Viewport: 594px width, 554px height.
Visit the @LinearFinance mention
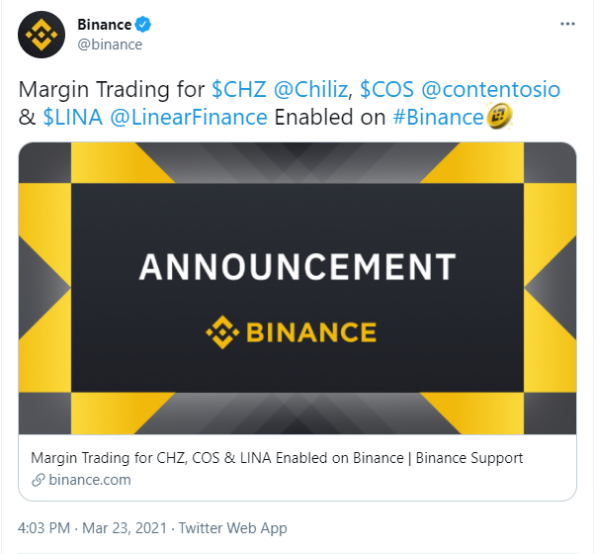(189, 117)
